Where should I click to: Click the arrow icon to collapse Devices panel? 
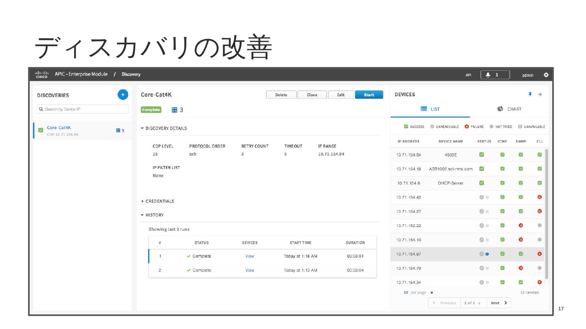coord(540,94)
